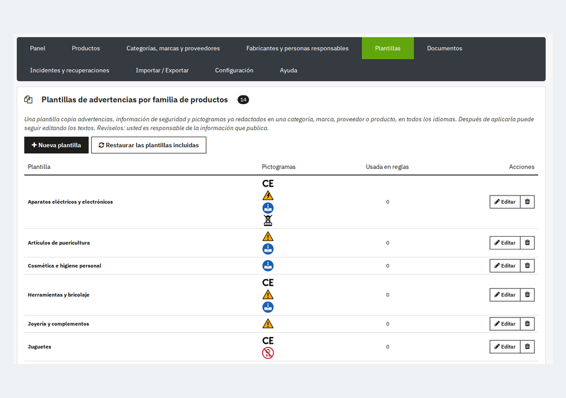Delete the Joyería y complementos template
This screenshot has width=566, height=398.
pos(527,324)
